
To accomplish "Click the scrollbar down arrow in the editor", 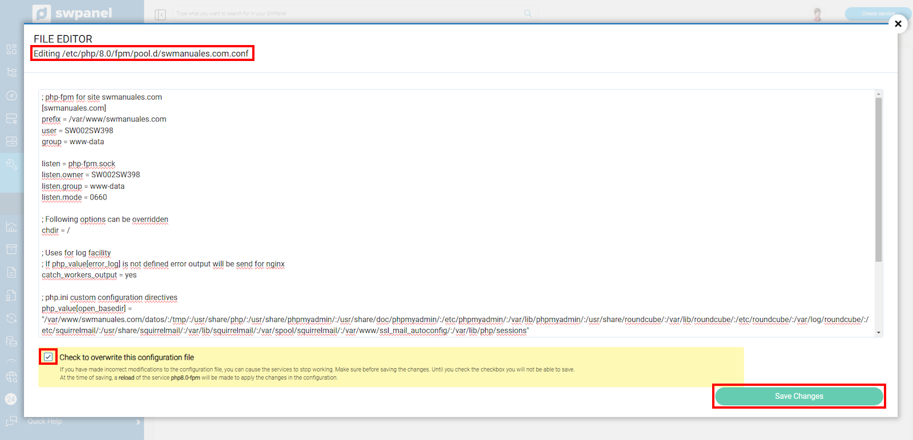I will (879, 332).
